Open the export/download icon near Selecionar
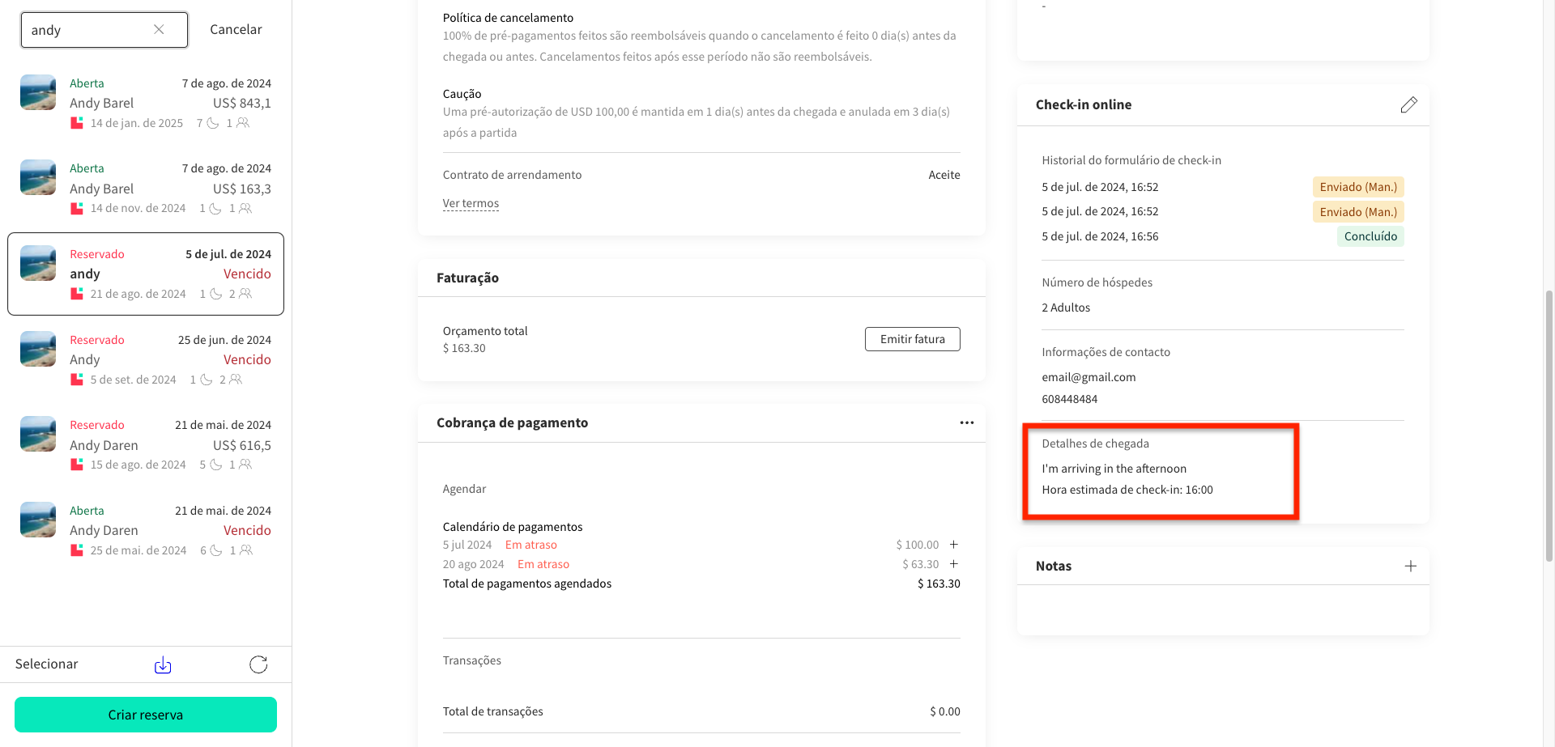 pos(162,664)
